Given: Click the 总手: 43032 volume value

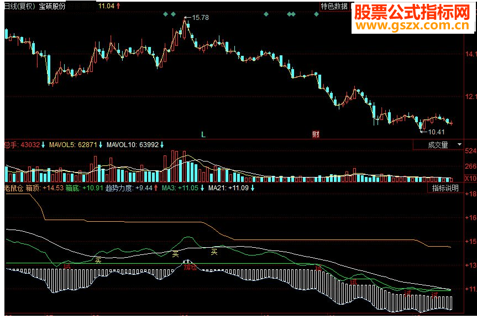Looking at the screenshot, I should (x=22, y=145).
